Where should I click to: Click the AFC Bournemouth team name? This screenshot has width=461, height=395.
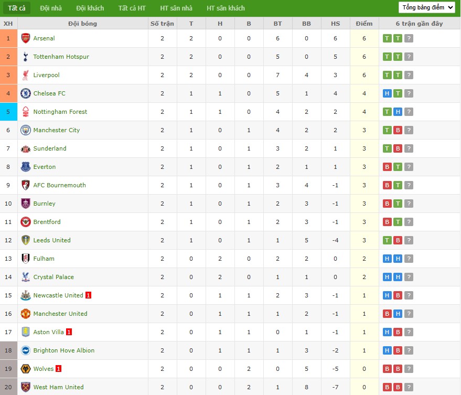pyautogui.click(x=59, y=185)
